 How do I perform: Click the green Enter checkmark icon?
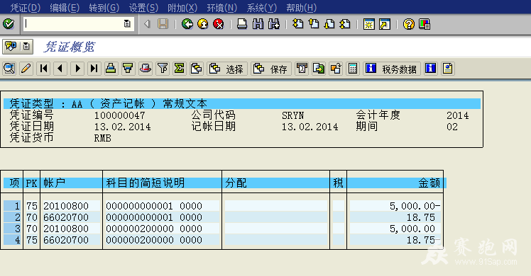point(8,24)
